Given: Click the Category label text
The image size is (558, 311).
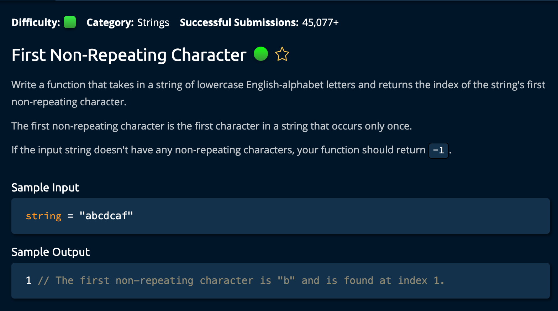Looking at the screenshot, I should pyautogui.click(x=110, y=22).
